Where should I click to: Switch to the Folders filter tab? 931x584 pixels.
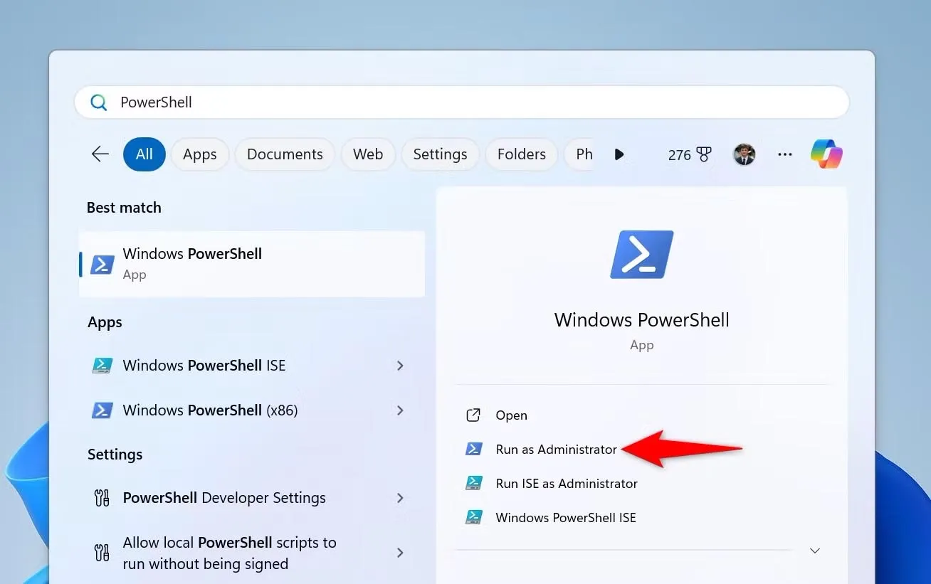(x=522, y=154)
